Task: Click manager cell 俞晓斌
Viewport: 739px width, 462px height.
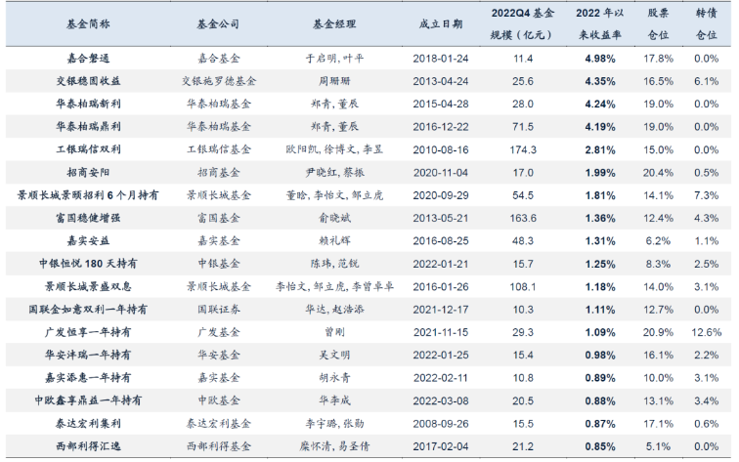Action: coord(334,218)
